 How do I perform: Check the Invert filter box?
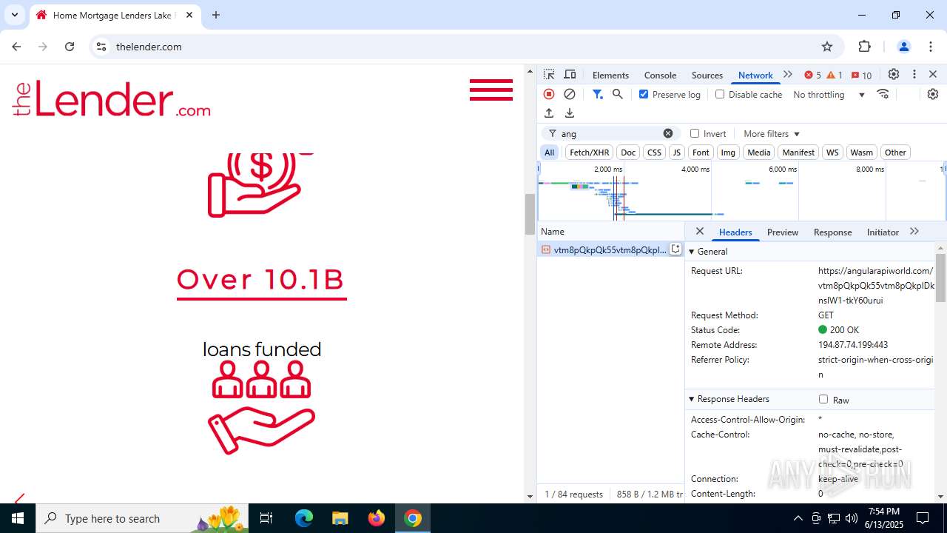pyautogui.click(x=695, y=133)
